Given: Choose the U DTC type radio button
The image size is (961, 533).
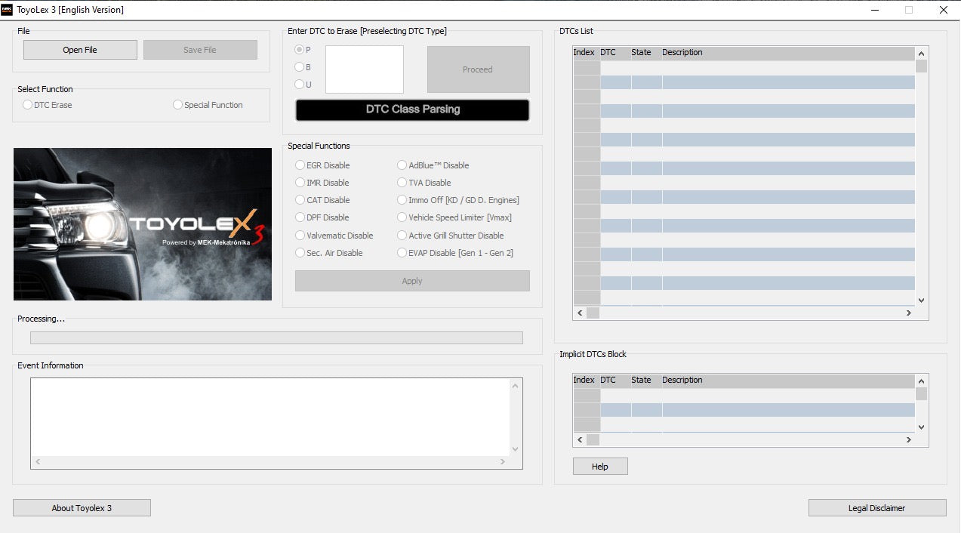Looking at the screenshot, I should pyautogui.click(x=303, y=85).
